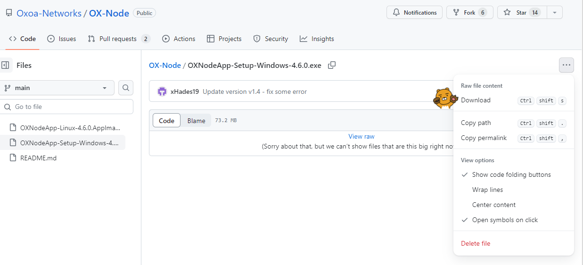This screenshot has height=265, width=583.
Task: Collapse the Files side panel icon
Action: click(x=6, y=65)
